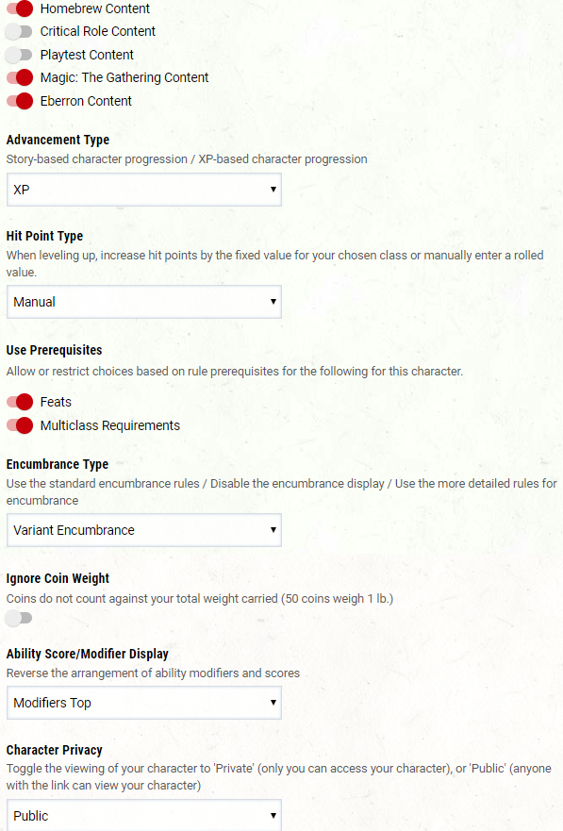Screen dimensions: 563x831
Task: Open the Advancement Type dropdown showing XP
Action: click(x=144, y=190)
